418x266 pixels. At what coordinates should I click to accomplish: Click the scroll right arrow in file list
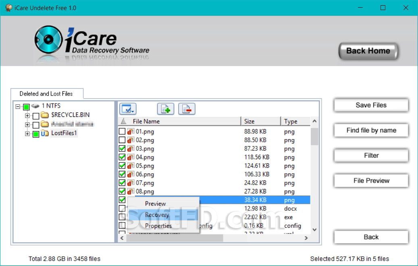306,238
